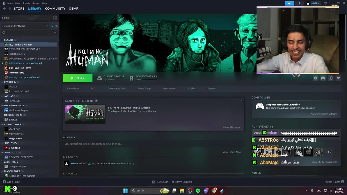
Task: Open the Discussions link
Action: tap(169, 89)
